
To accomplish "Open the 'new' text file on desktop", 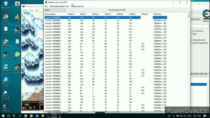I will tap(6, 30).
